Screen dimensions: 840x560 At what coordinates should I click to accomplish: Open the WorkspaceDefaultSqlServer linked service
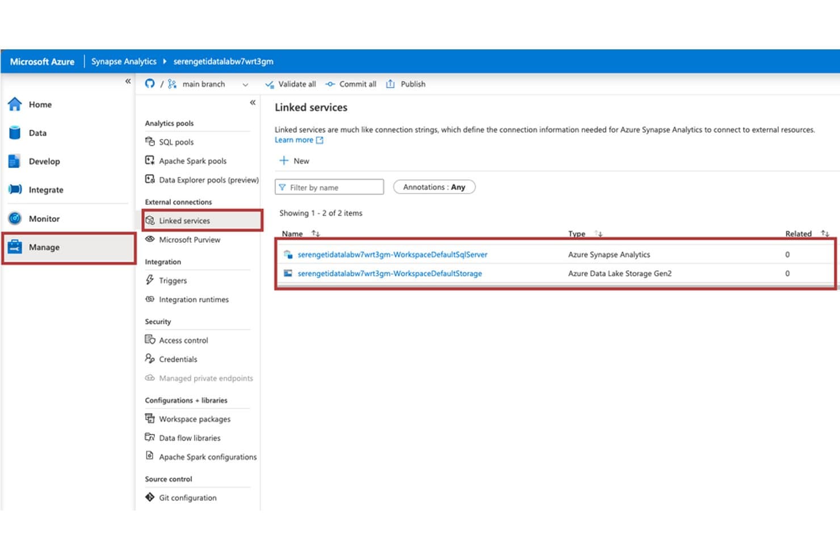[392, 254]
